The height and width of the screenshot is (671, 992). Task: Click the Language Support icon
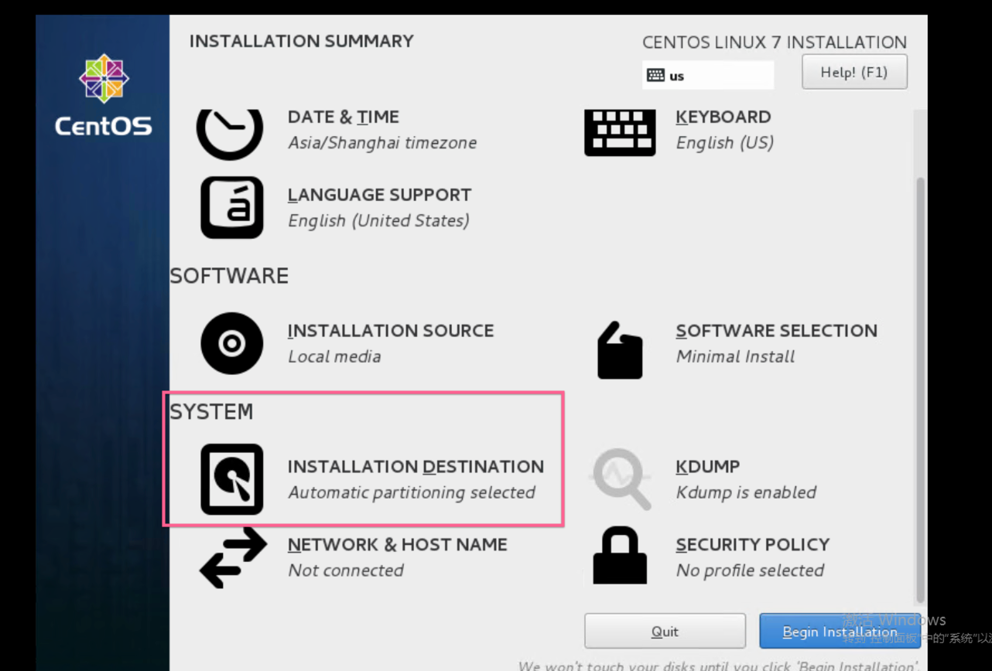(231, 208)
